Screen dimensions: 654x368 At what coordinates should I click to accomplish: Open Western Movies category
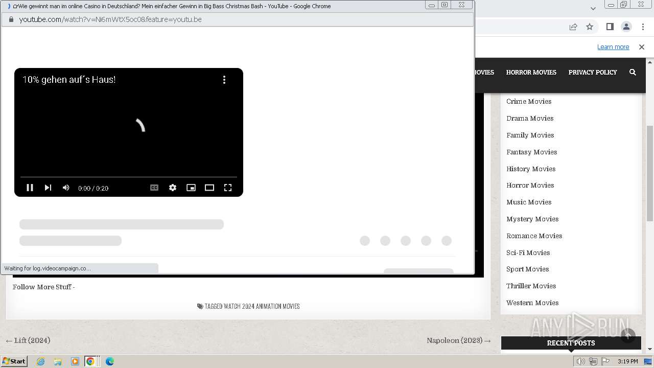coord(532,303)
